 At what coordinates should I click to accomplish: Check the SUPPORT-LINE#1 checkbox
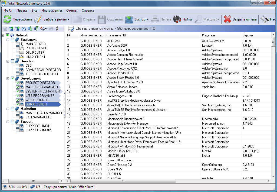tap(18, 126)
